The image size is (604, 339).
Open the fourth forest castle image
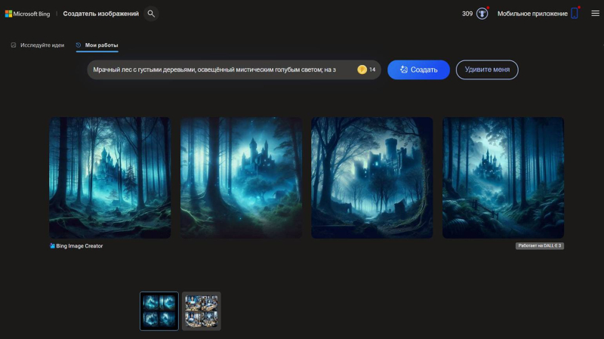pos(503,177)
